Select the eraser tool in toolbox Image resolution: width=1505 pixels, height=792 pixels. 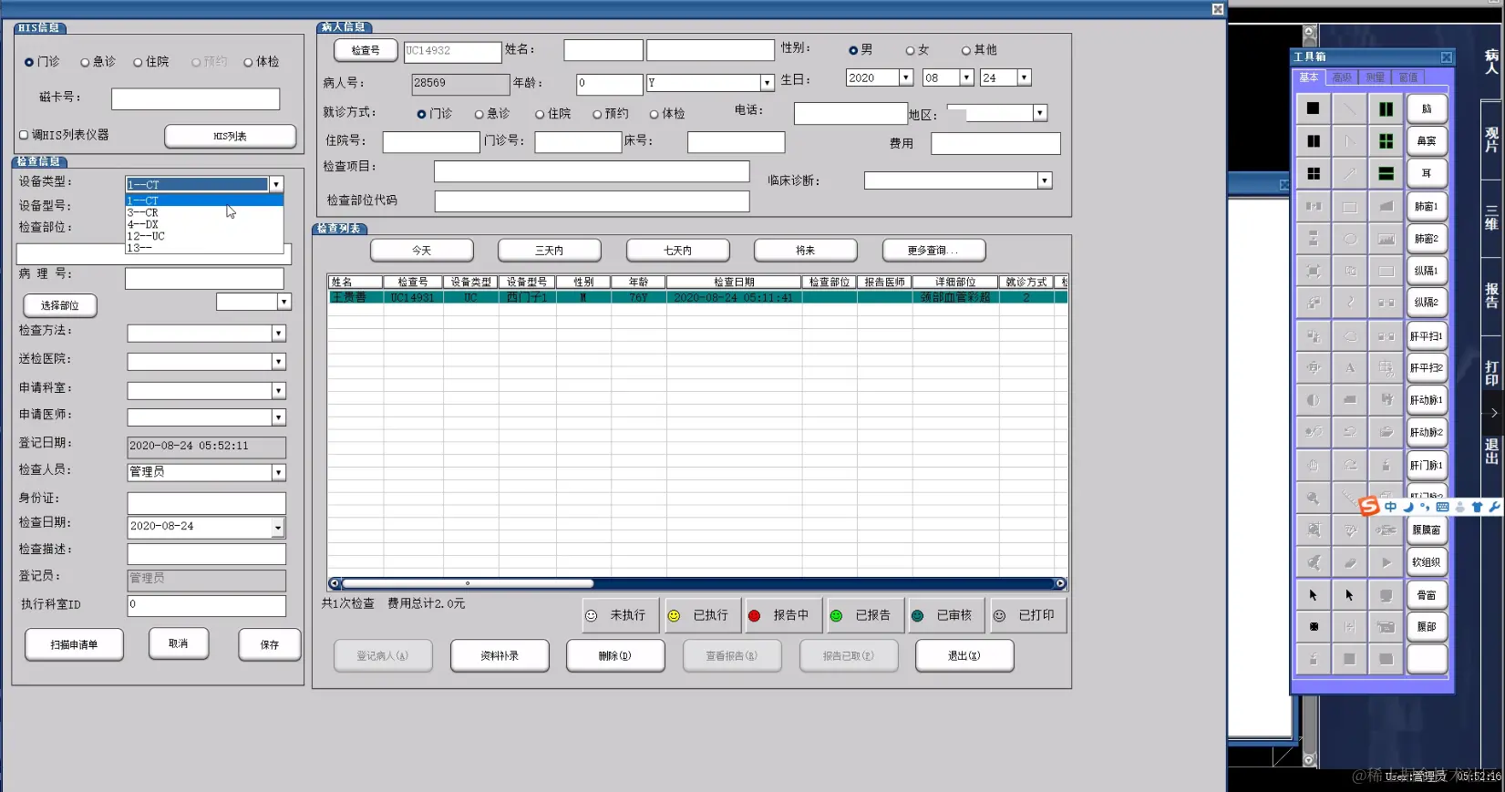1349,562
